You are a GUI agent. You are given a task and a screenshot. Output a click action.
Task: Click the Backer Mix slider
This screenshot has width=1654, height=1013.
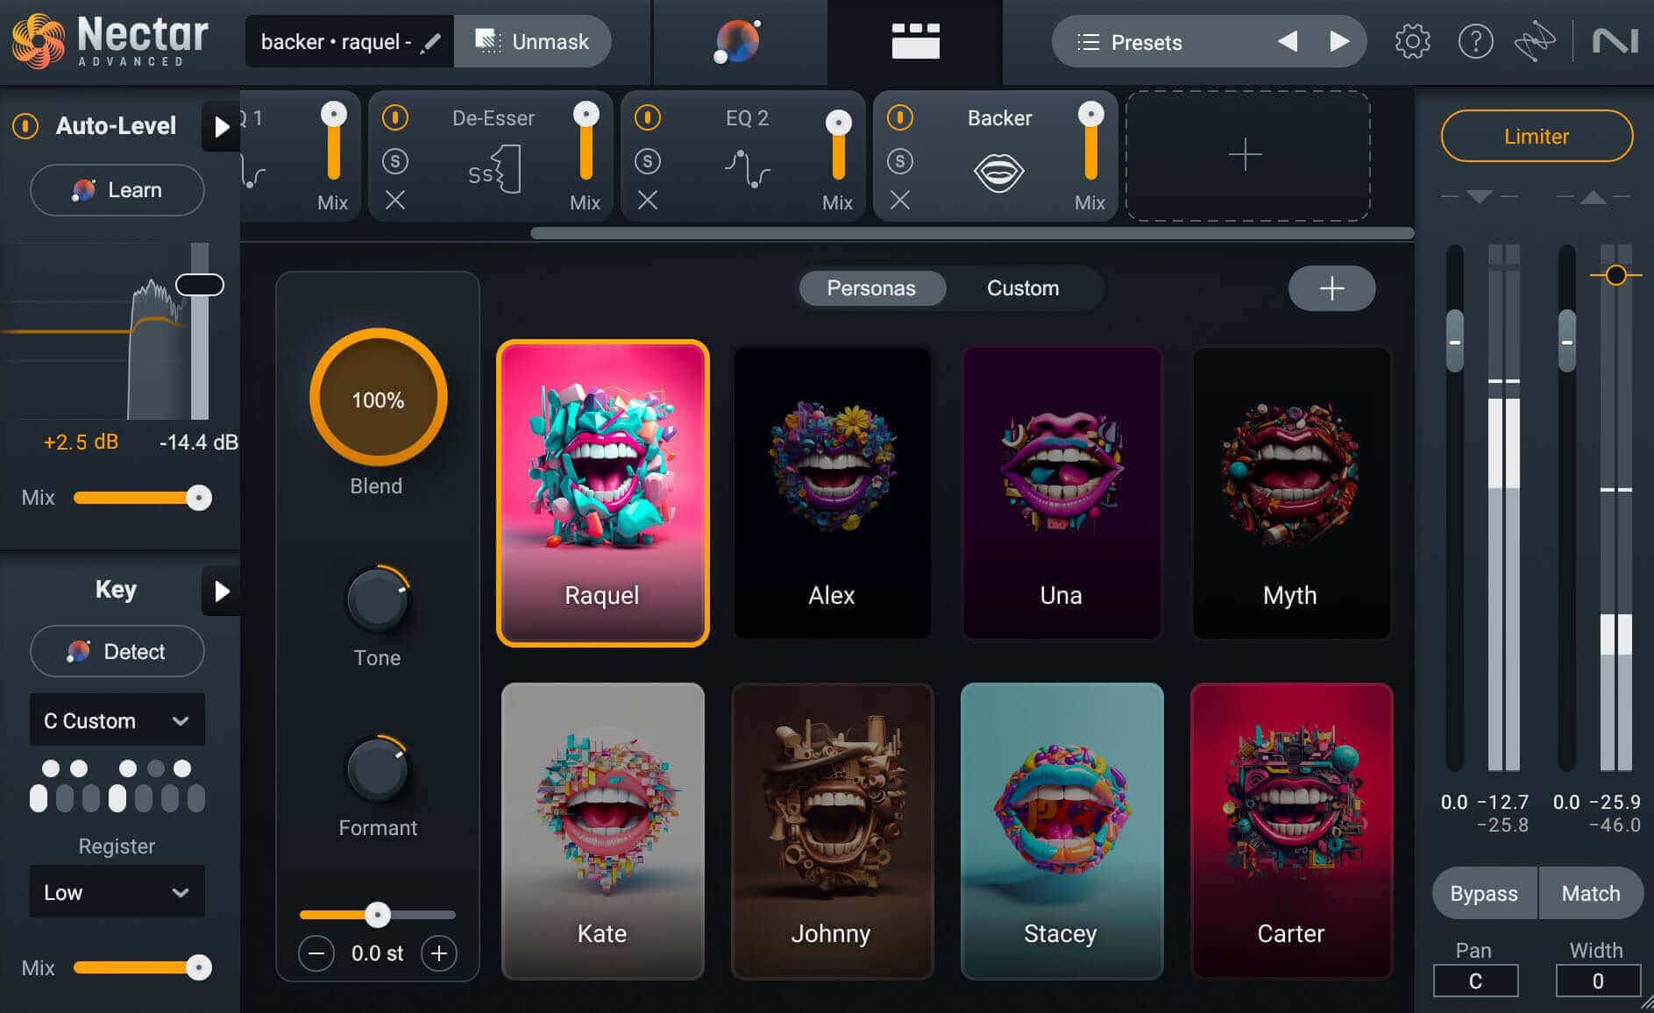[x=1090, y=142]
